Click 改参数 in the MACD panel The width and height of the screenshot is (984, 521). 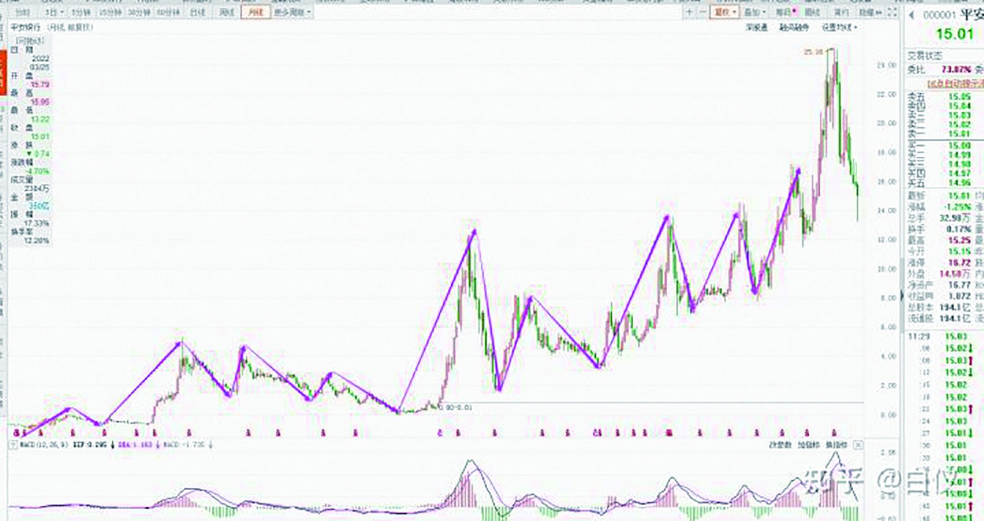pyautogui.click(x=779, y=445)
